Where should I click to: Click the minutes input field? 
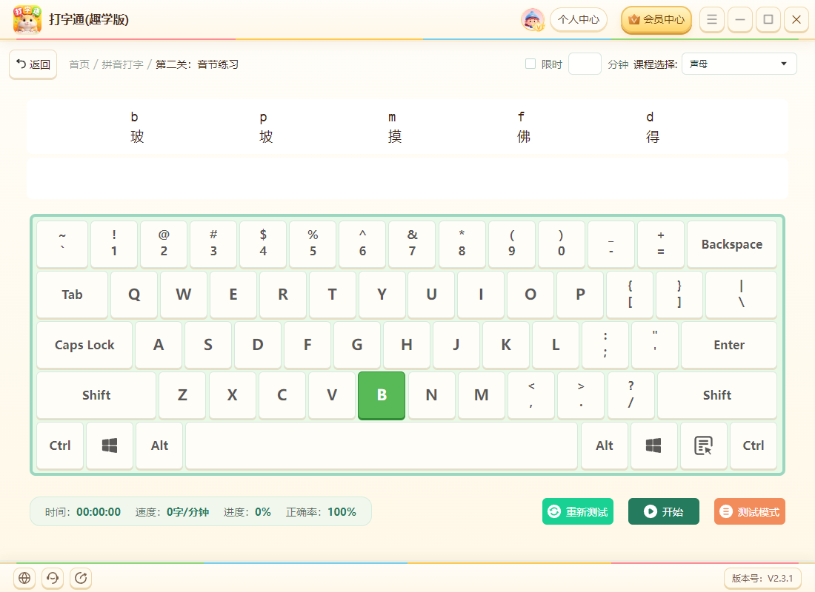point(585,64)
